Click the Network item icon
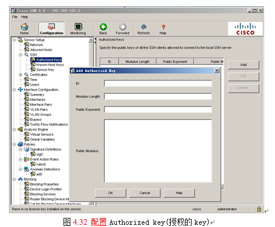This screenshot has height=227, width=275. [x=27, y=45]
